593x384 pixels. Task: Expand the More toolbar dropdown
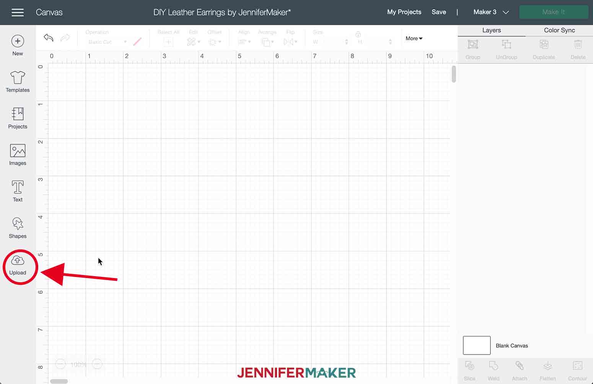[414, 38]
